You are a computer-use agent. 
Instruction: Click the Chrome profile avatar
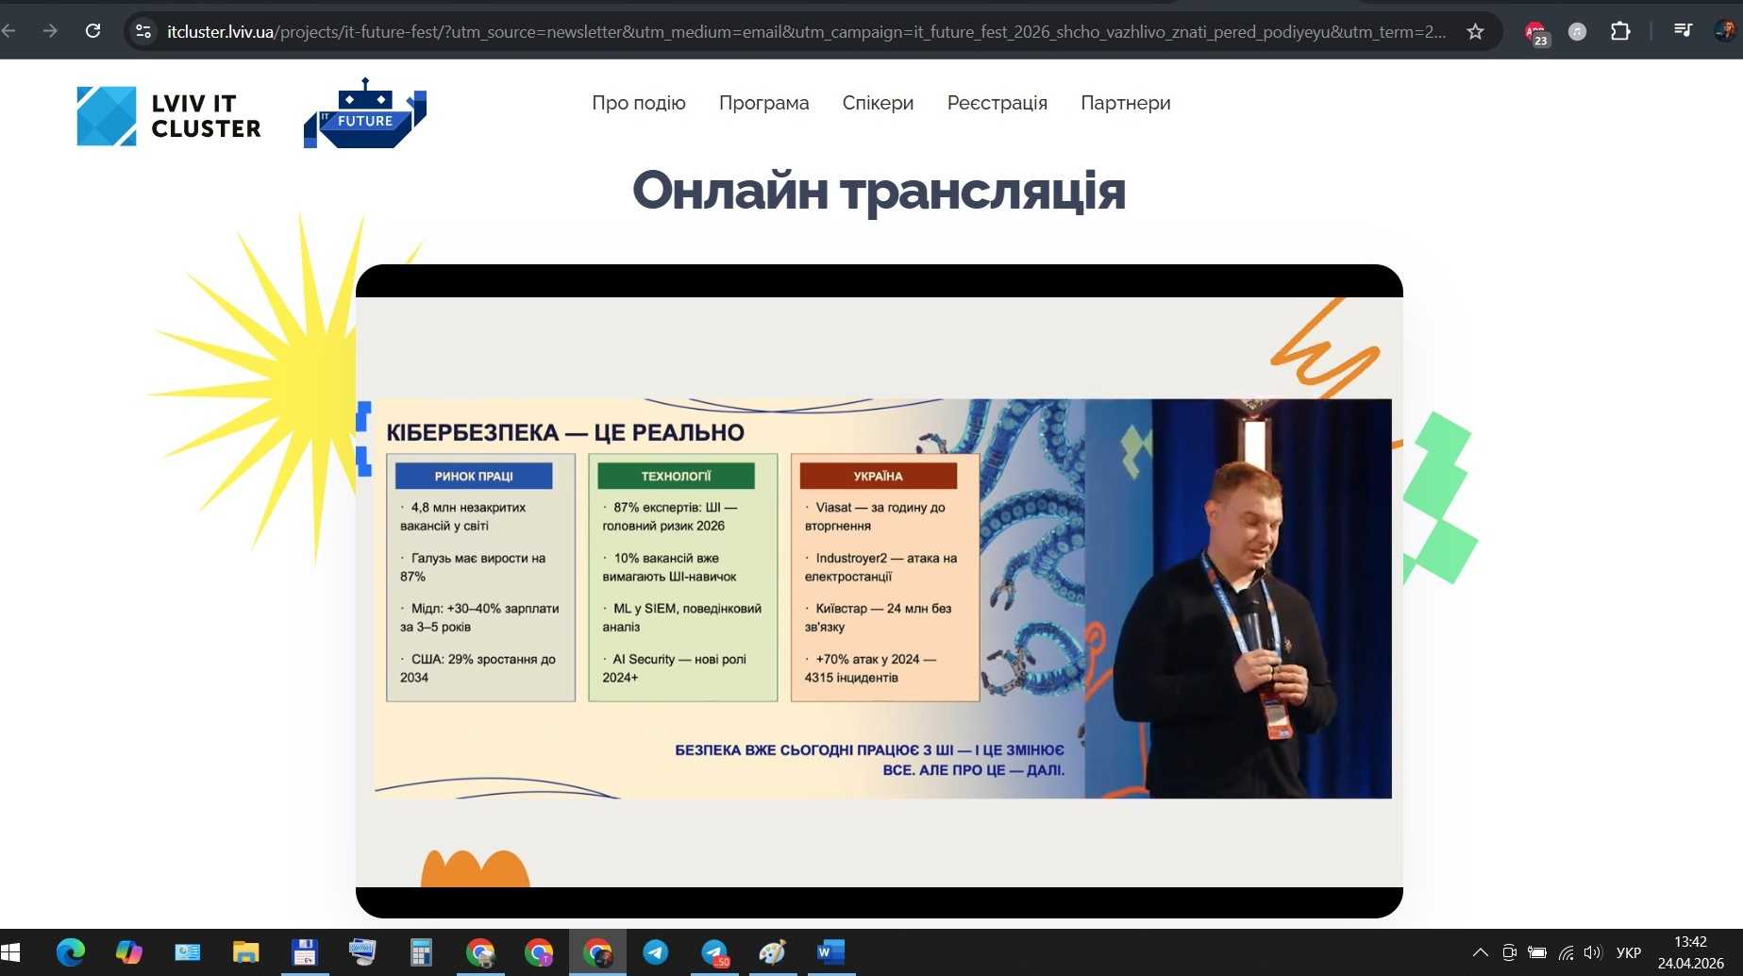coord(1724,31)
